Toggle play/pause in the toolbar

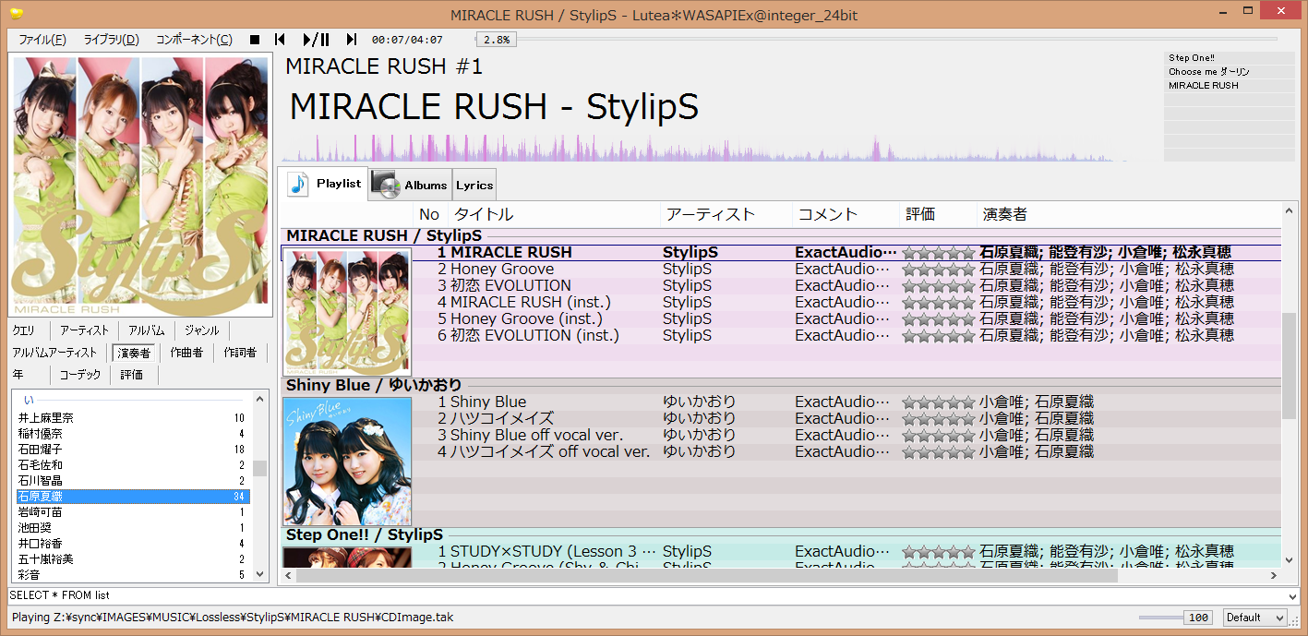[x=316, y=40]
